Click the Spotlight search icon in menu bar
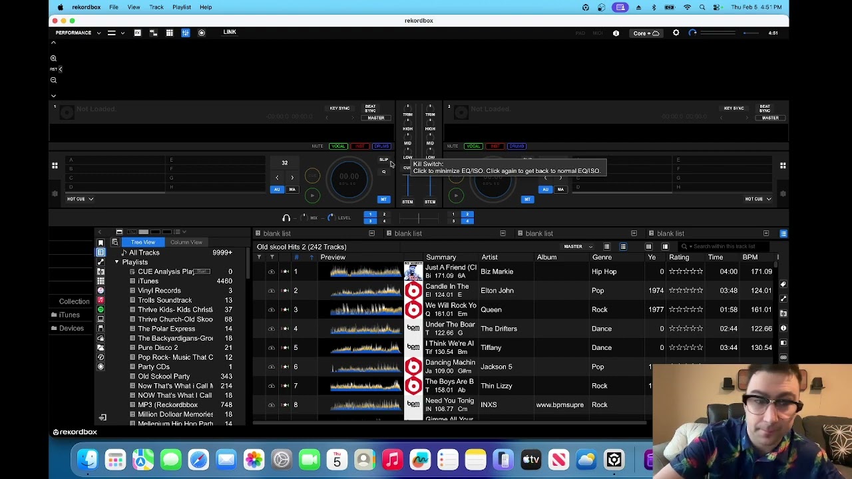Image resolution: width=852 pixels, height=479 pixels. [702, 7]
